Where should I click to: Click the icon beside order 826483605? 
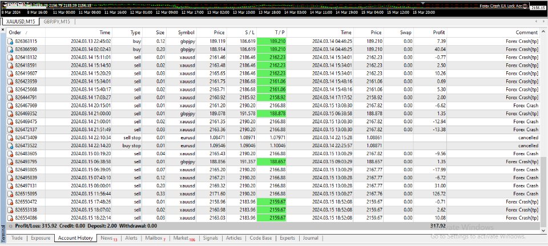tap(10, 154)
